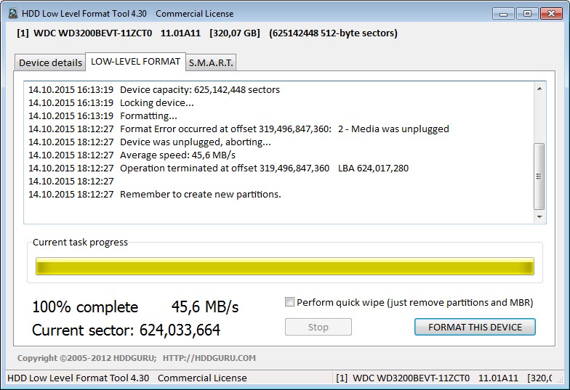Close the HDD Low Level Format window
This screenshot has height=390, width=570.
551,14
